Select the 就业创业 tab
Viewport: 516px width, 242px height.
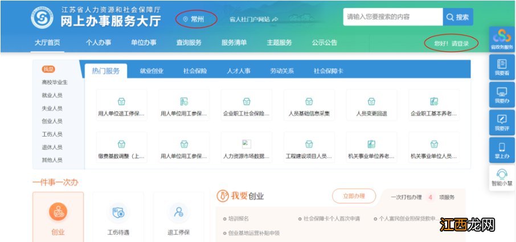pyautogui.click(x=151, y=71)
